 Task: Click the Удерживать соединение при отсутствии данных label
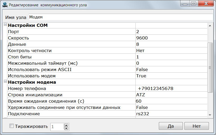(x=64, y=107)
